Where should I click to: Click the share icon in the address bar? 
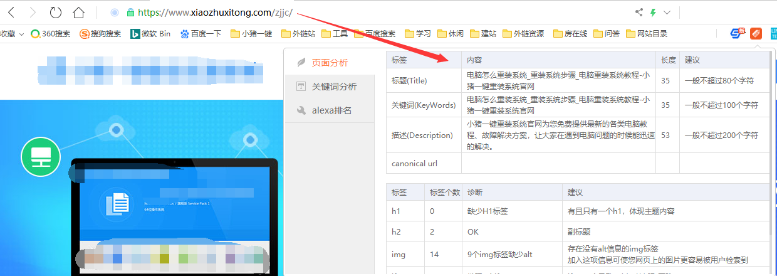click(639, 12)
